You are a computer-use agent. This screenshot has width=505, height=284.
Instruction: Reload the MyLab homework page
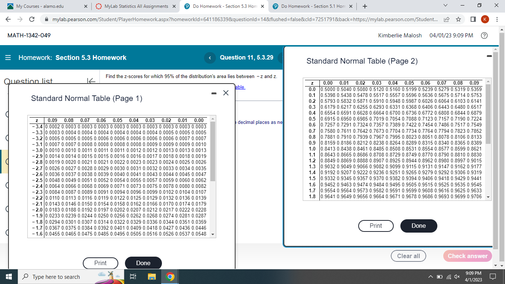click(31, 19)
